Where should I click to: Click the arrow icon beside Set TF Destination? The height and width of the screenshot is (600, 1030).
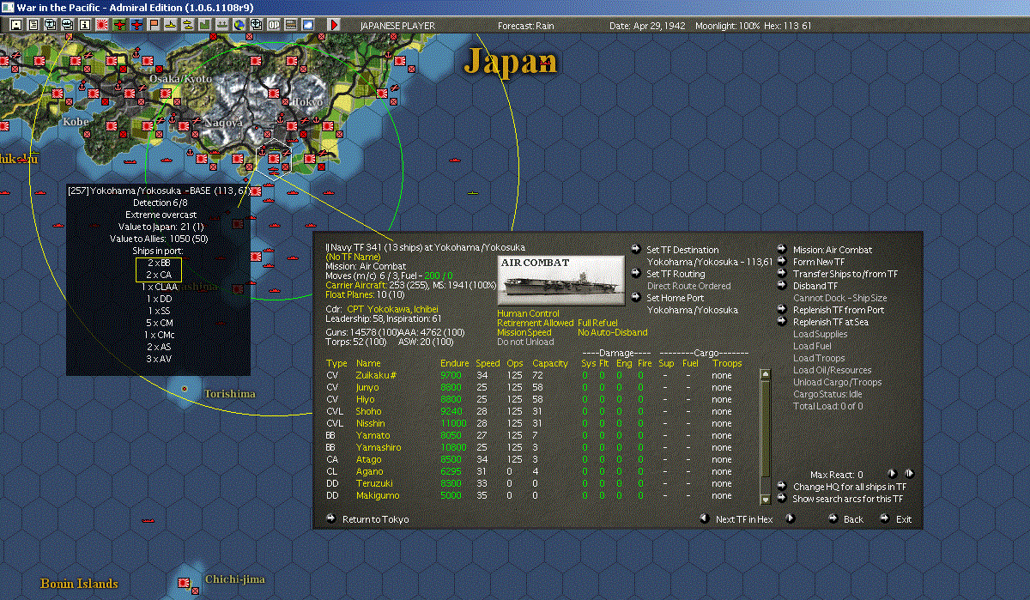[636, 250]
